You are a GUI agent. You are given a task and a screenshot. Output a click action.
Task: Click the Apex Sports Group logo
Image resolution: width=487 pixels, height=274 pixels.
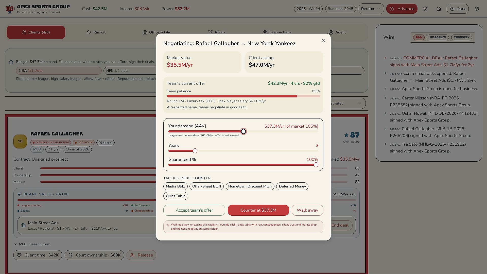click(x=10, y=9)
